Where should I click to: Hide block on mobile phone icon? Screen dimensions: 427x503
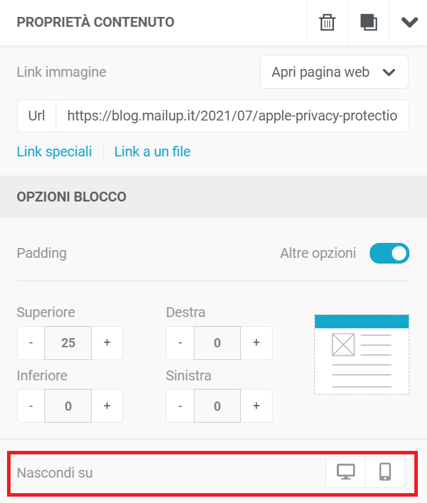[x=385, y=472]
